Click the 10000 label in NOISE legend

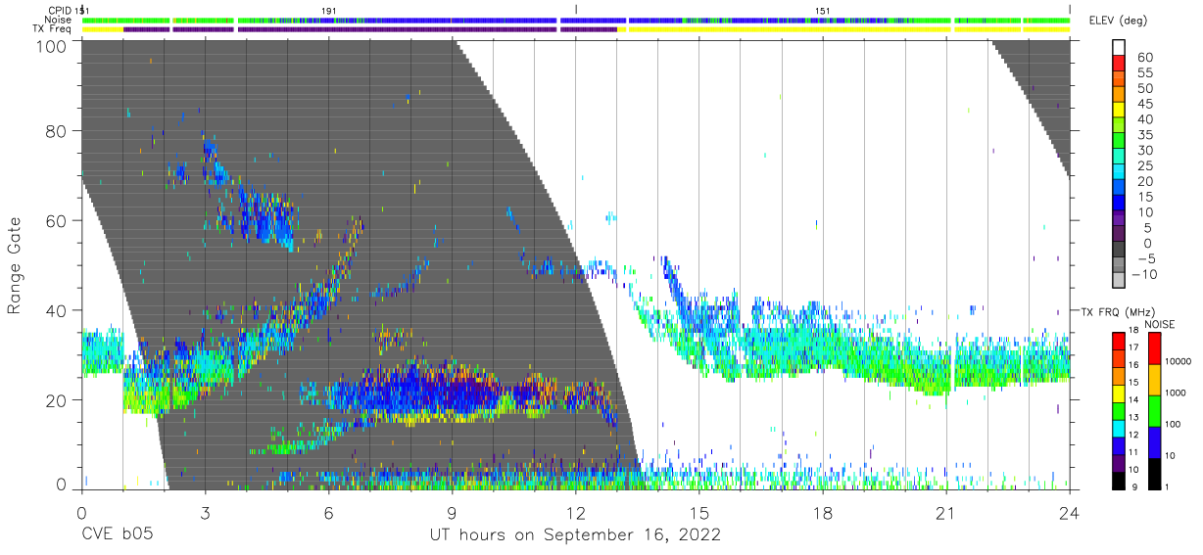tap(1179, 362)
